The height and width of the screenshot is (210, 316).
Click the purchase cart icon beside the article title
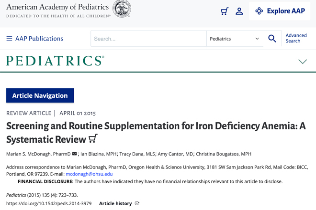coord(93,138)
